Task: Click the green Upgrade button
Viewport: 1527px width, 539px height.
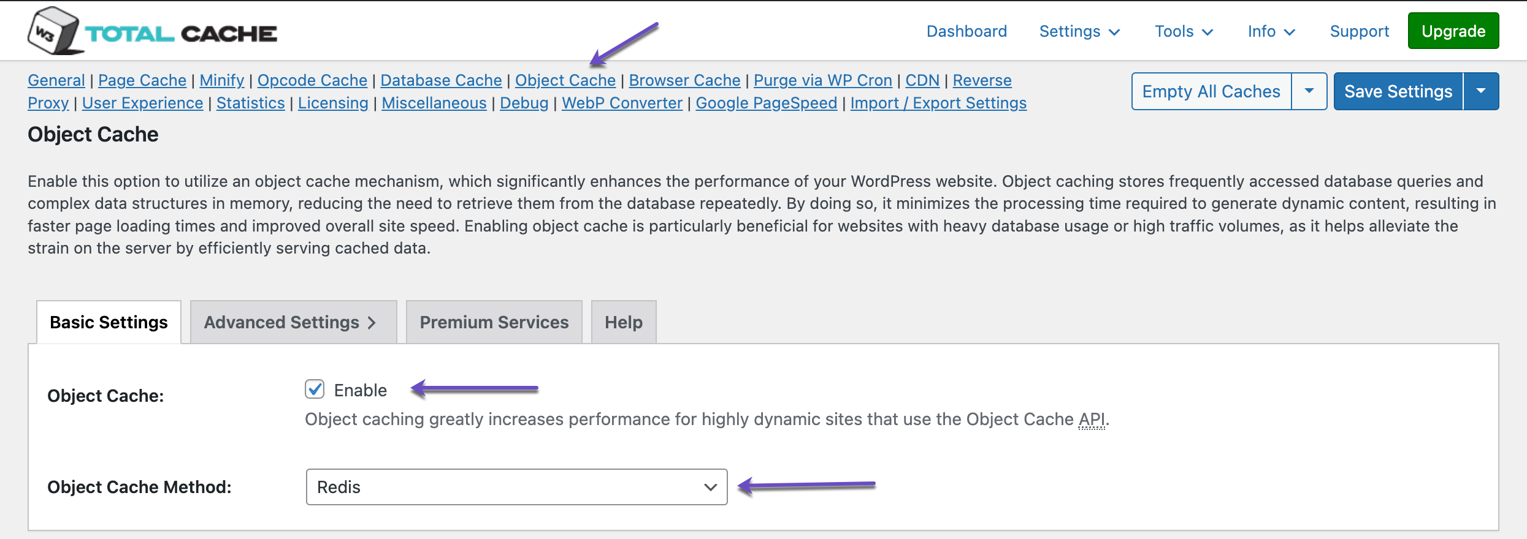Action: [1453, 31]
